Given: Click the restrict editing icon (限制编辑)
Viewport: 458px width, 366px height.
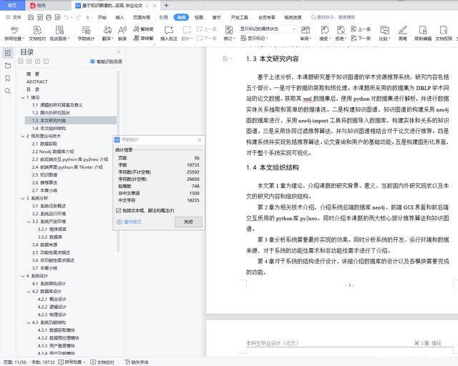Looking at the screenshot, I should (423, 33).
